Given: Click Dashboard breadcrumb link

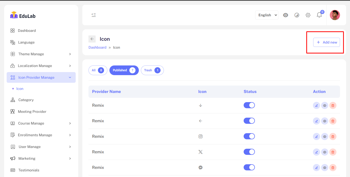Looking at the screenshot, I should click(97, 47).
